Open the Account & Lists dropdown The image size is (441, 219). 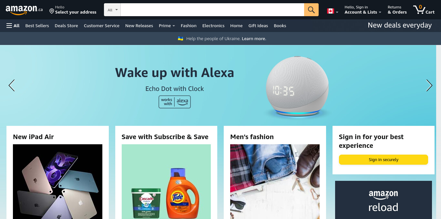click(363, 10)
